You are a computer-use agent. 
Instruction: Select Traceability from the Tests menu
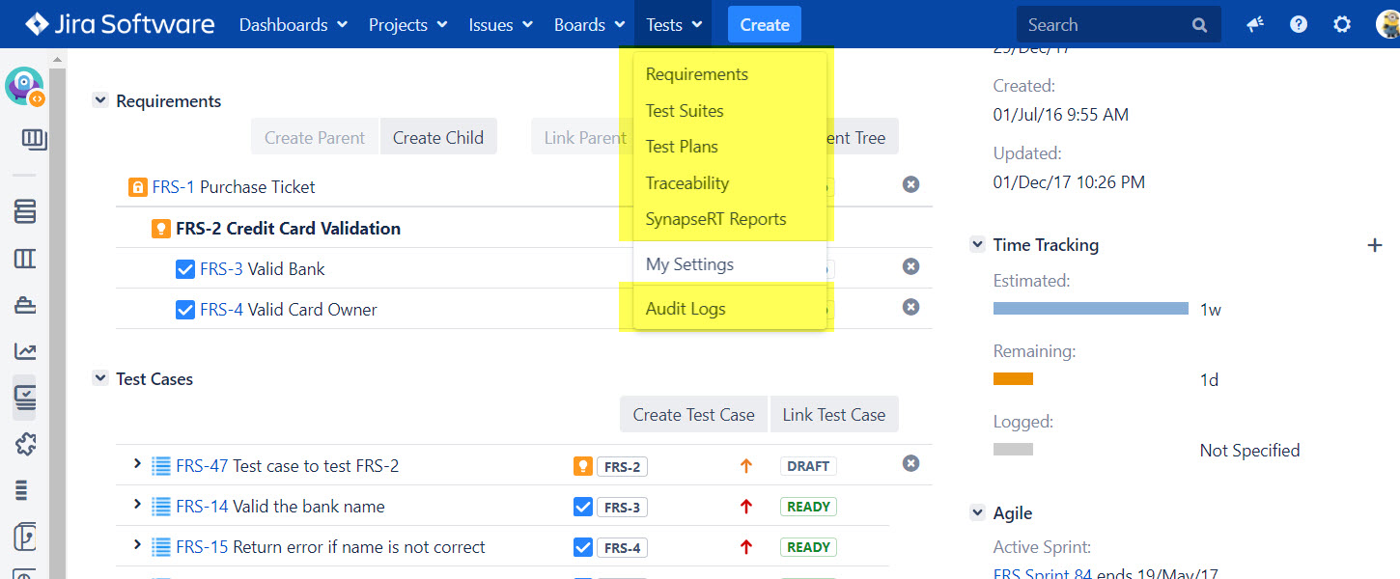coord(686,183)
